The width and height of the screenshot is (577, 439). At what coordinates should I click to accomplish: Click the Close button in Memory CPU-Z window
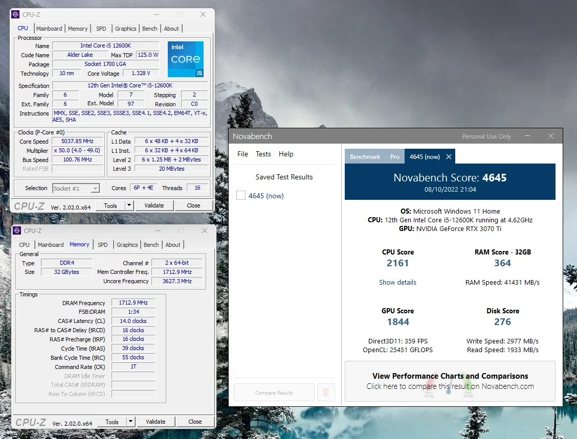click(195, 422)
